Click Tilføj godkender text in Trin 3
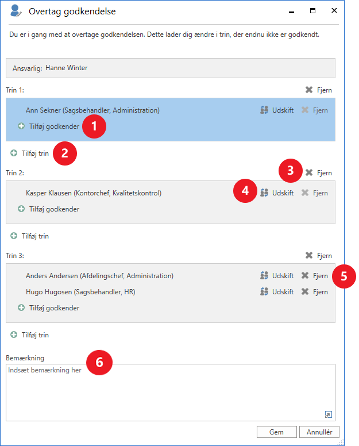Viewport: 359px width, 446px height. tap(54, 308)
